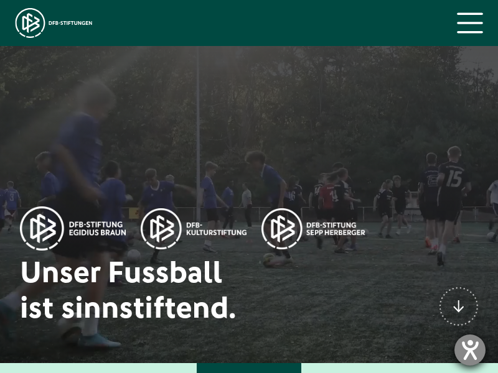Open the DFB-Stiftung Sepp Herberger text link
498x373 pixels.
pos(336,229)
